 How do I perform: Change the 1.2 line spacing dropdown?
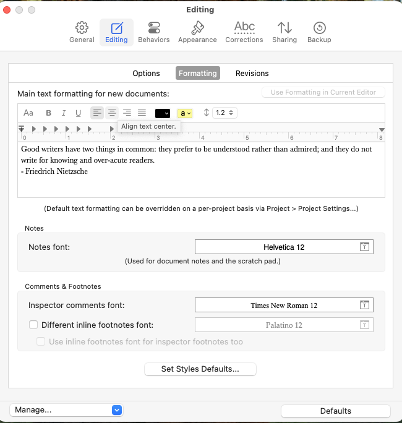click(x=225, y=113)
